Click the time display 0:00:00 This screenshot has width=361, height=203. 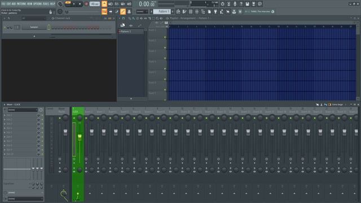(147, 4)
